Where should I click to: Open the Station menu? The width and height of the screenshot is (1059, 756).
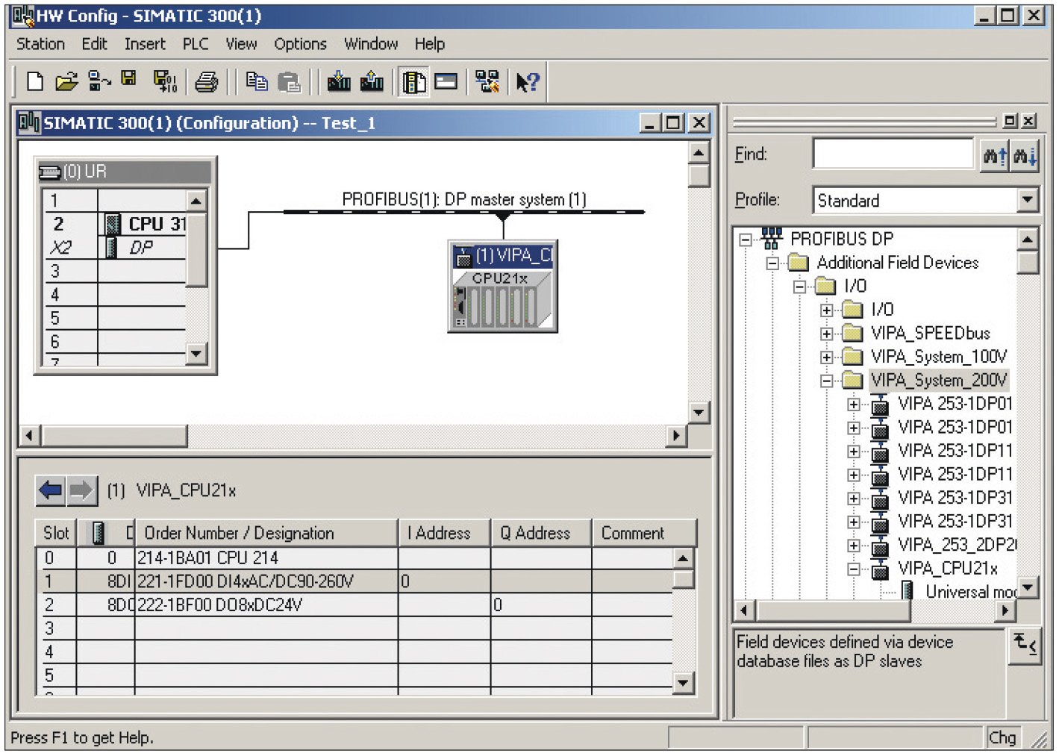[x=40, y=44]
